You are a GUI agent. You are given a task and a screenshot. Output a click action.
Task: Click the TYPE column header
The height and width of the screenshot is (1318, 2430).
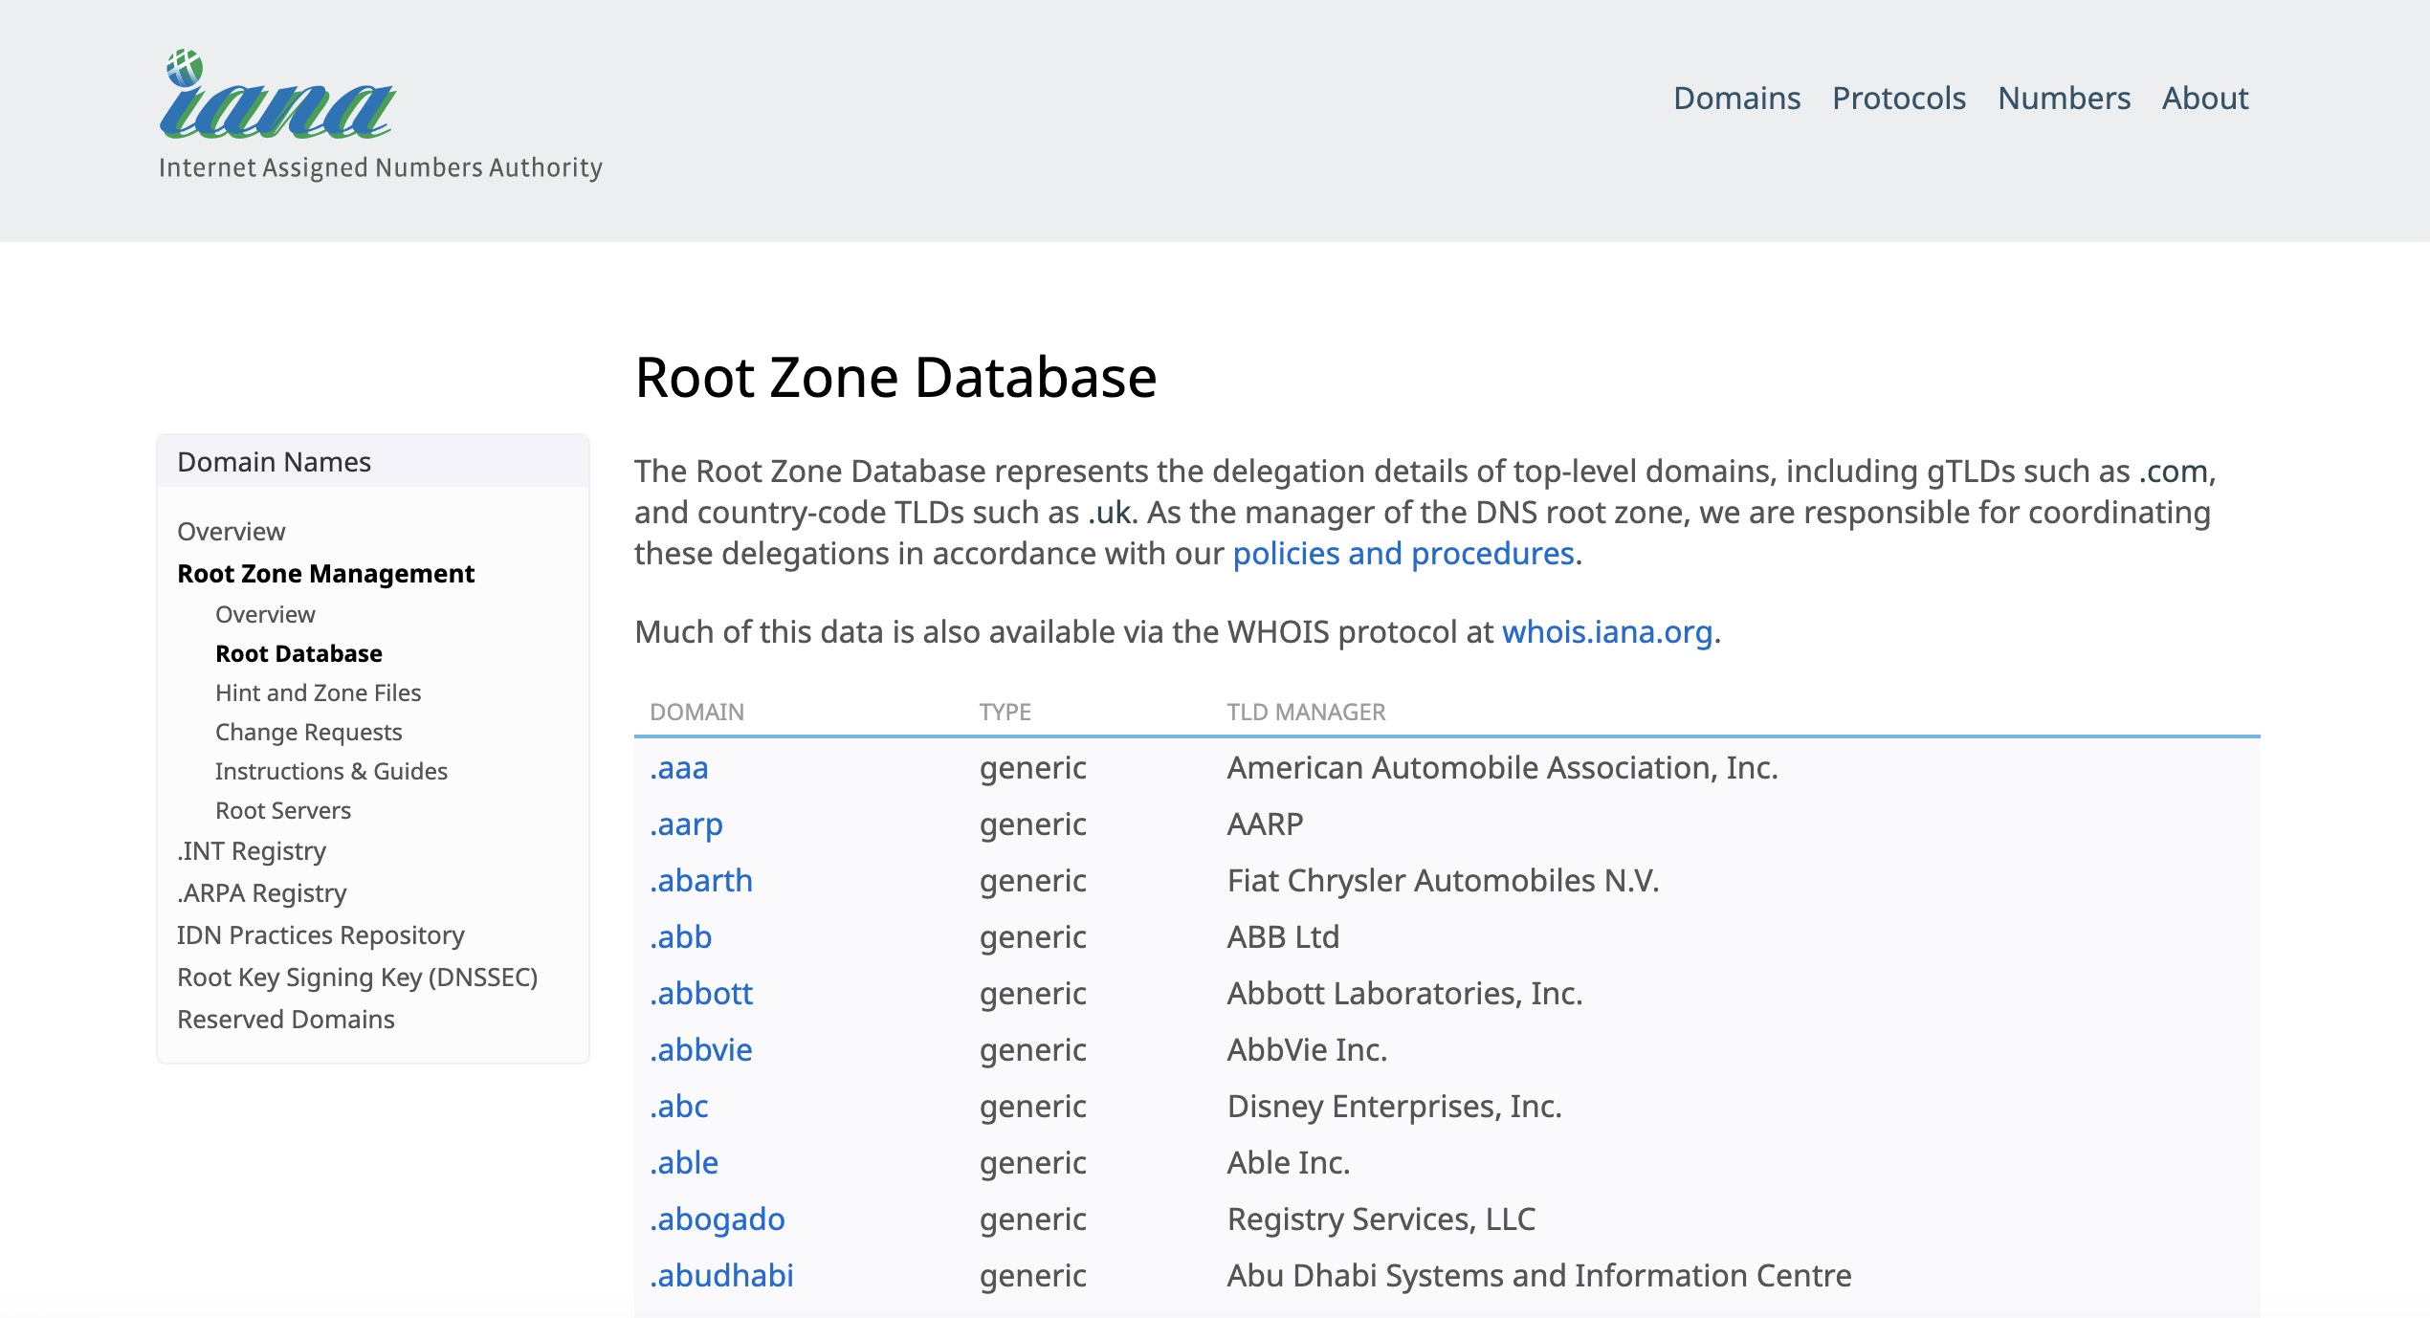(x=1005, y=712)
